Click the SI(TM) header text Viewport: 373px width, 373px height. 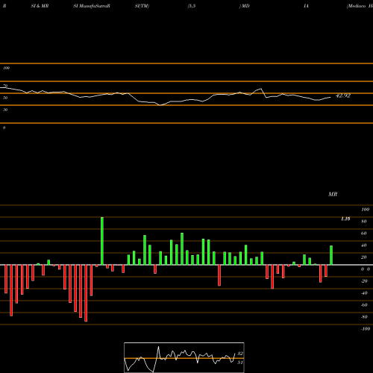[x=142, y=6]
